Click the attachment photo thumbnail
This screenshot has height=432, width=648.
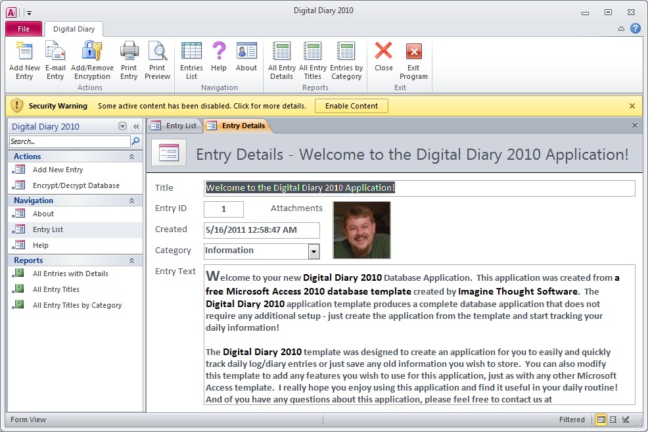(361, 230)
